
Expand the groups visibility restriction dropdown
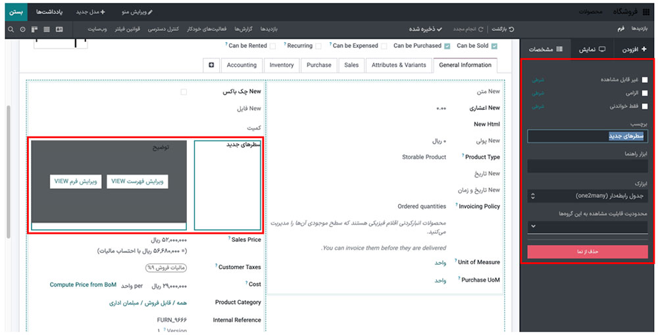(588, 227)
